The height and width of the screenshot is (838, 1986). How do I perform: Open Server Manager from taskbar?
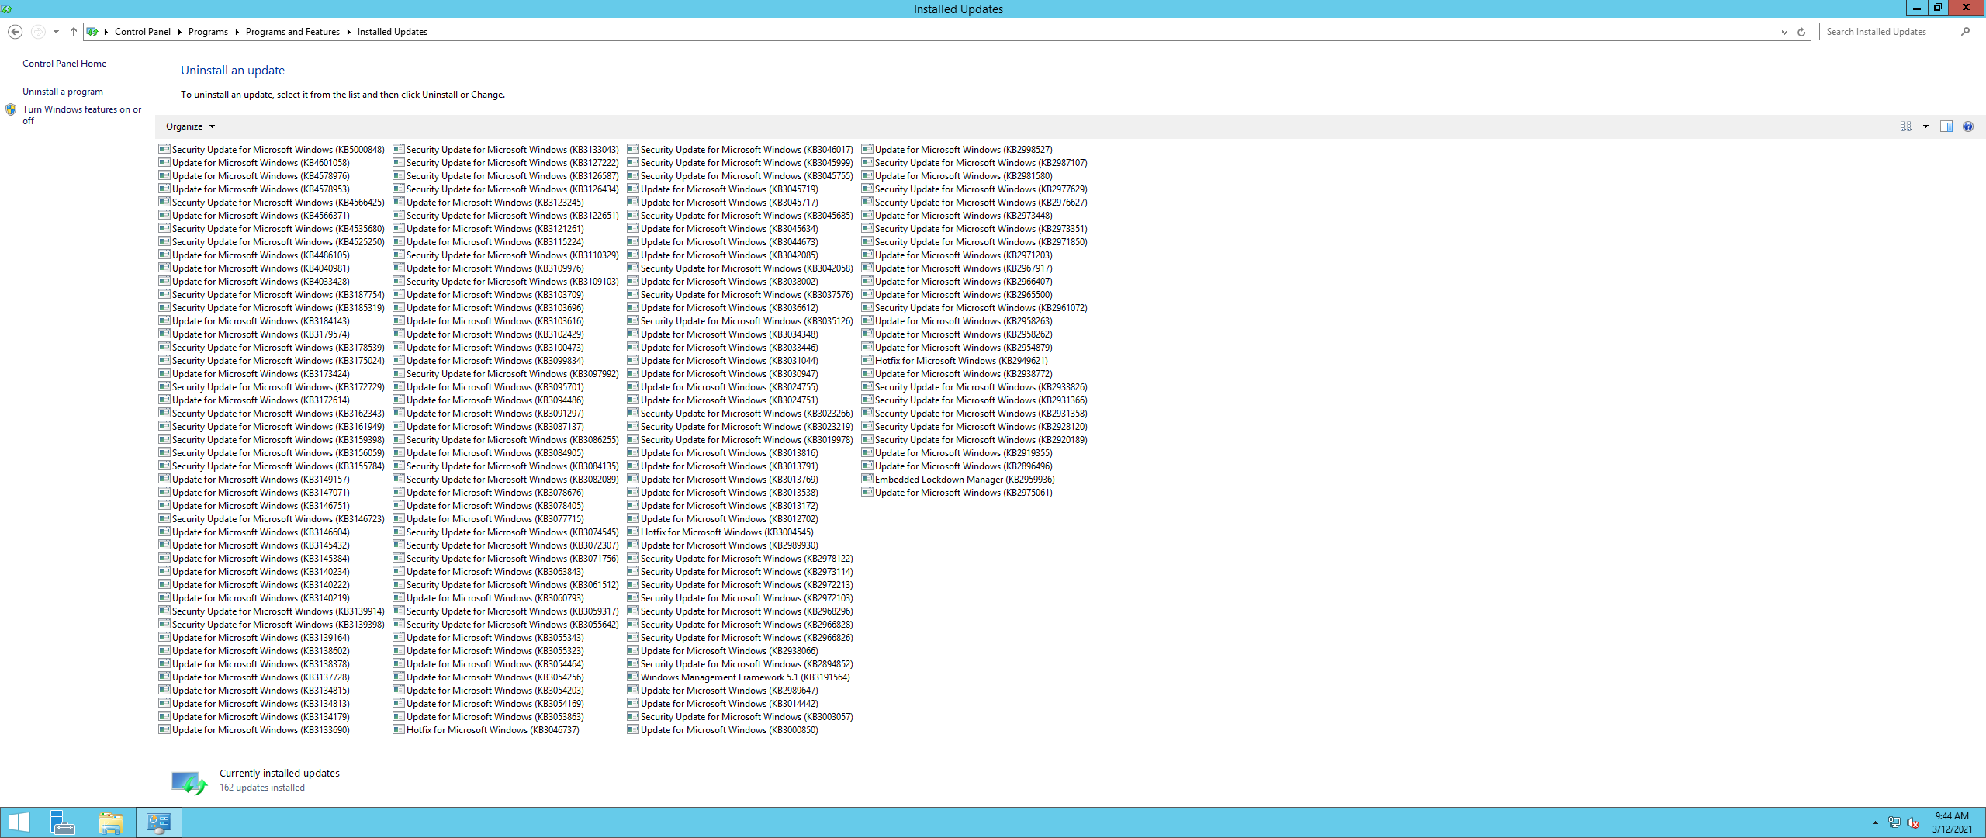(63, 822)
